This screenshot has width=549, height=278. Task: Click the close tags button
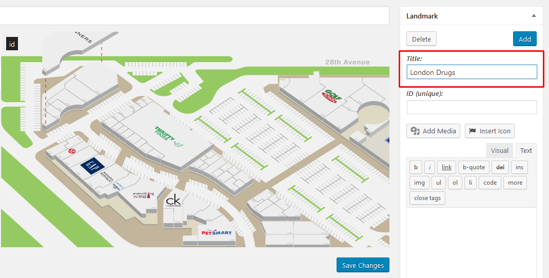click(x=427, y=198)
